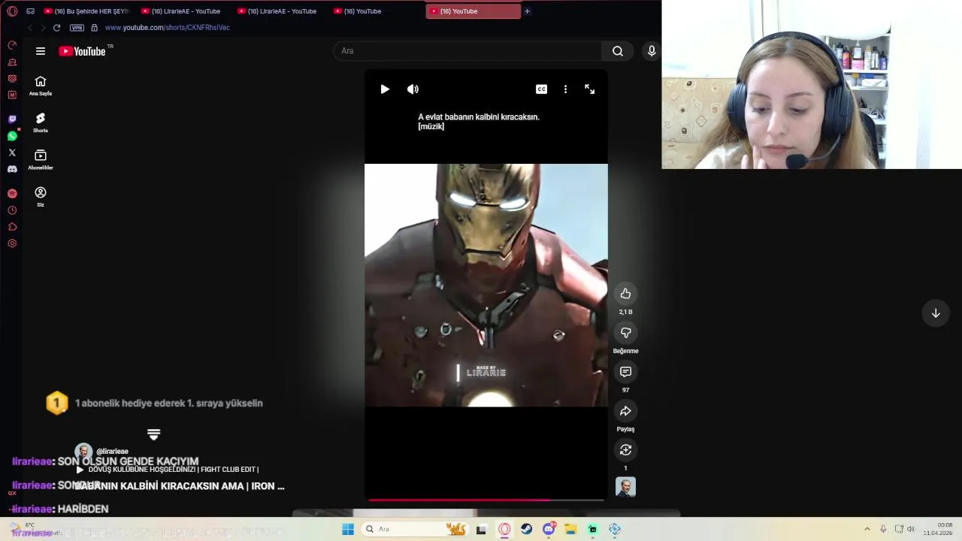Image resolution: width=962 pixels, height=541 pixels.
Task: Start voice search with microphone icon
Action: click(x=652, y=51)
